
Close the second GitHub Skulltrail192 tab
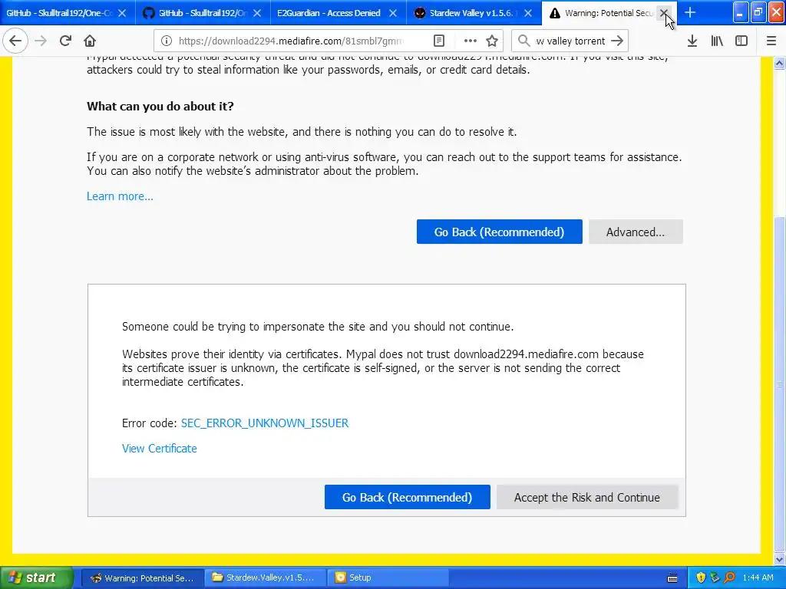click(x=256, y=13)
